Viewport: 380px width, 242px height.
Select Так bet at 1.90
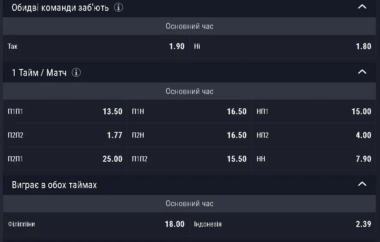(x=96, y=46)
